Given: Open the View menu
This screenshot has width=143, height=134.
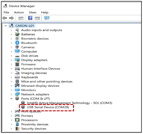Looking at the screenshot, I should [33, 12].
